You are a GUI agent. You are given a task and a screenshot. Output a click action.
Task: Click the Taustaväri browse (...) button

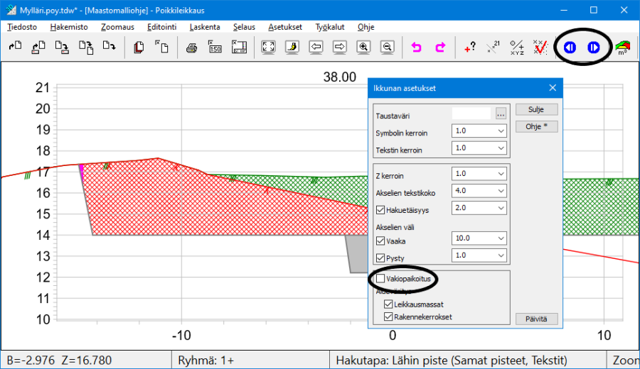[501, 114]
